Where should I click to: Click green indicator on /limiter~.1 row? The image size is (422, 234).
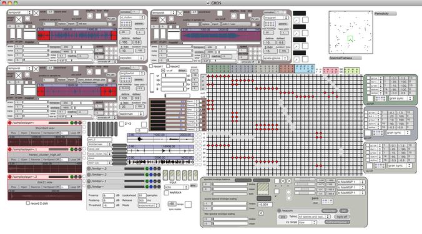click(x=147, y=182)
